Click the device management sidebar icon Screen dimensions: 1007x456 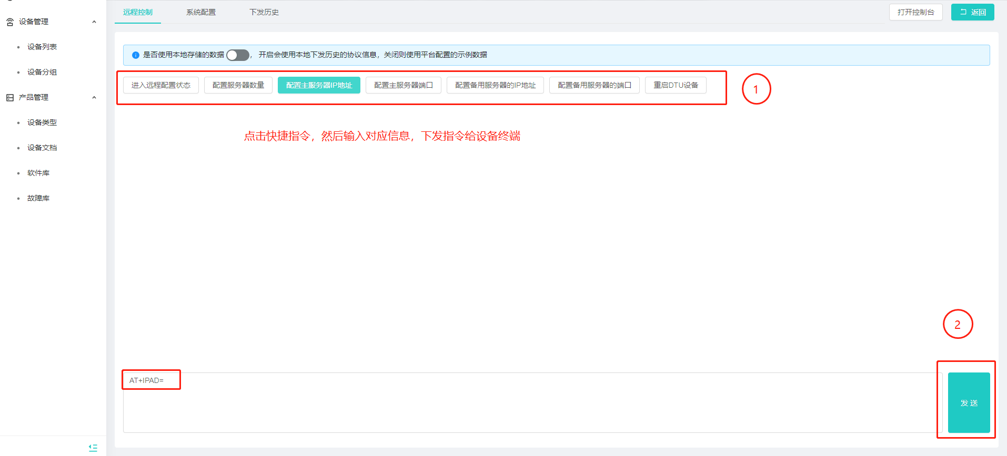pyautogui.click(x=10, y=22)
